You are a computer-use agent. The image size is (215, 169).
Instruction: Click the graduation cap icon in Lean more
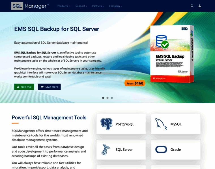(x=42, y=87)
